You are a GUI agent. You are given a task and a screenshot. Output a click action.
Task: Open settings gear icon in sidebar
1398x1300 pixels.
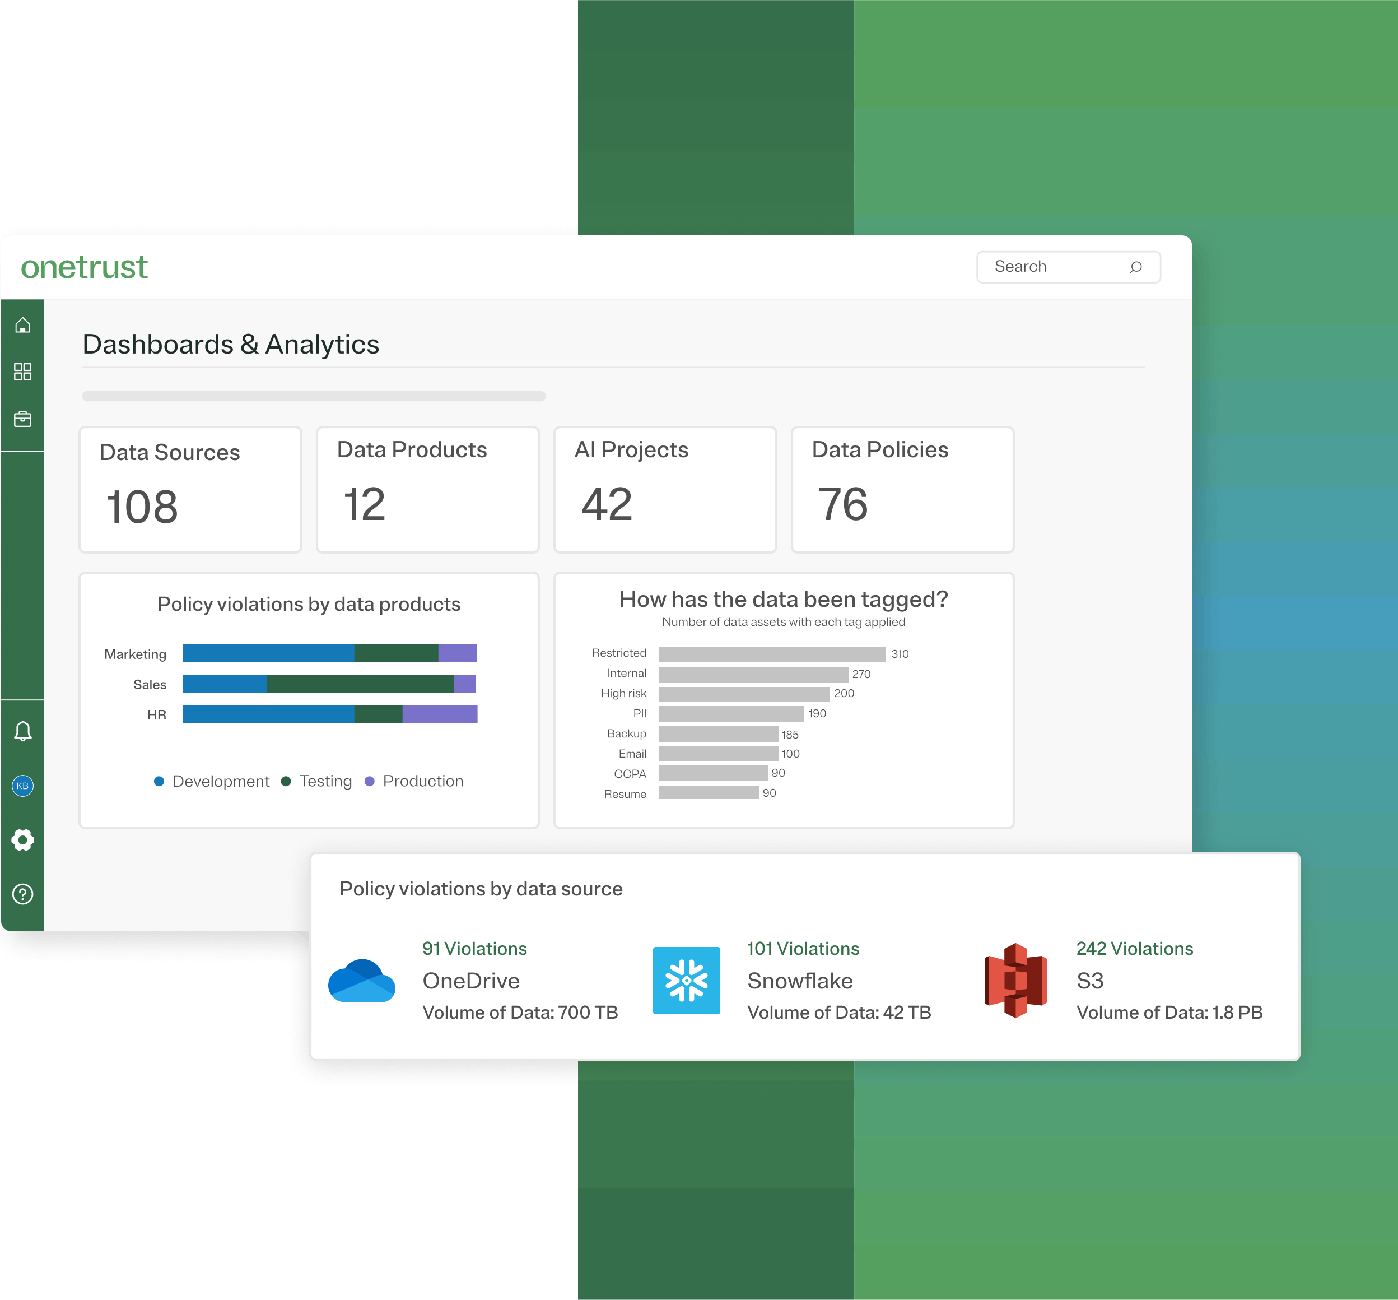tap(22, 839)
